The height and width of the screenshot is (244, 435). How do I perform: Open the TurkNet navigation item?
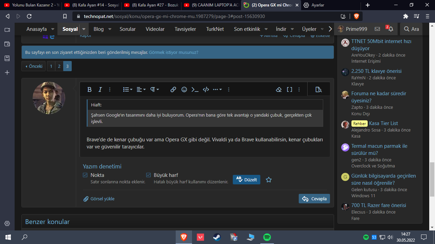pyautogui.click(x=215, y=29)
